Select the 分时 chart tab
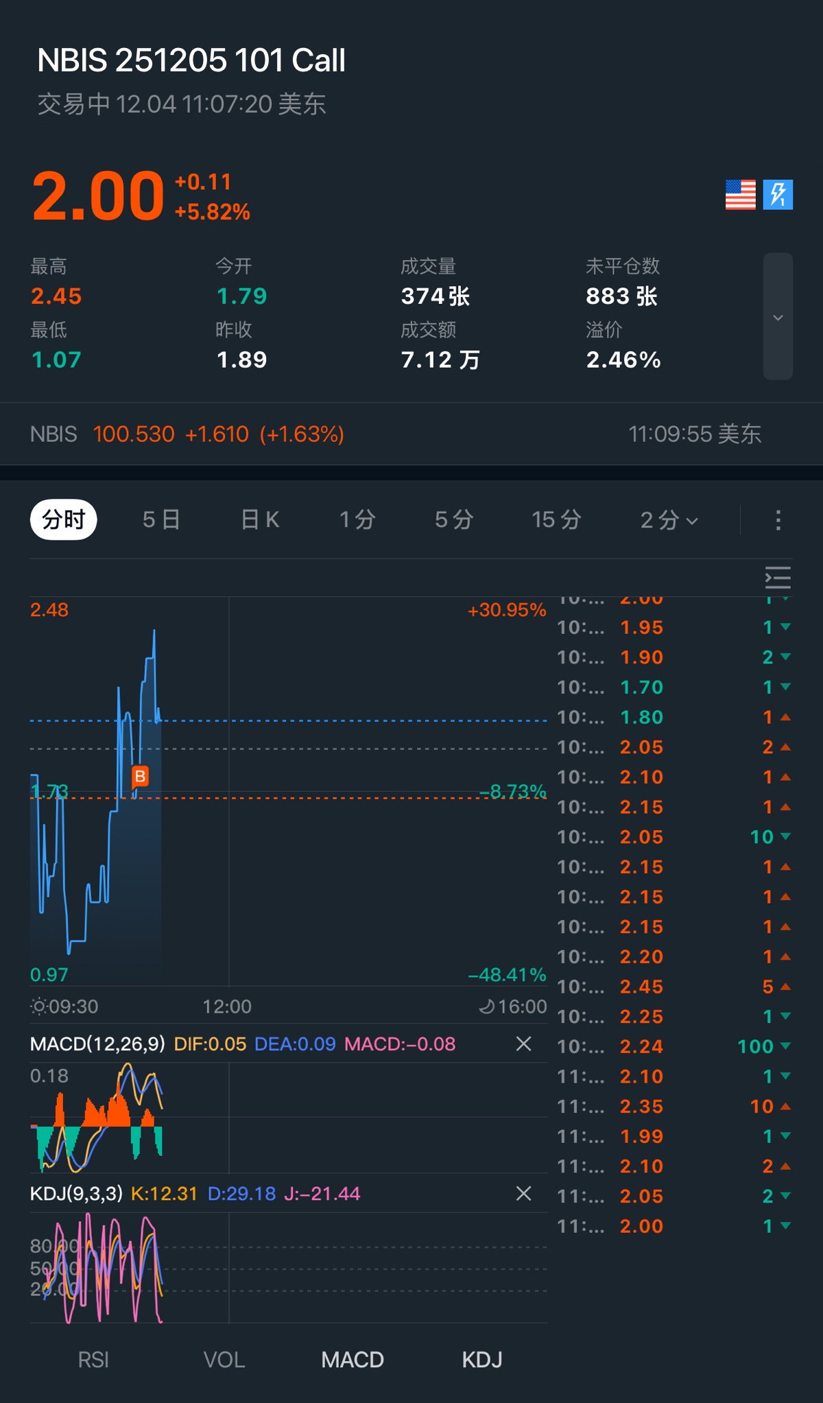 [x=64, y=520]
